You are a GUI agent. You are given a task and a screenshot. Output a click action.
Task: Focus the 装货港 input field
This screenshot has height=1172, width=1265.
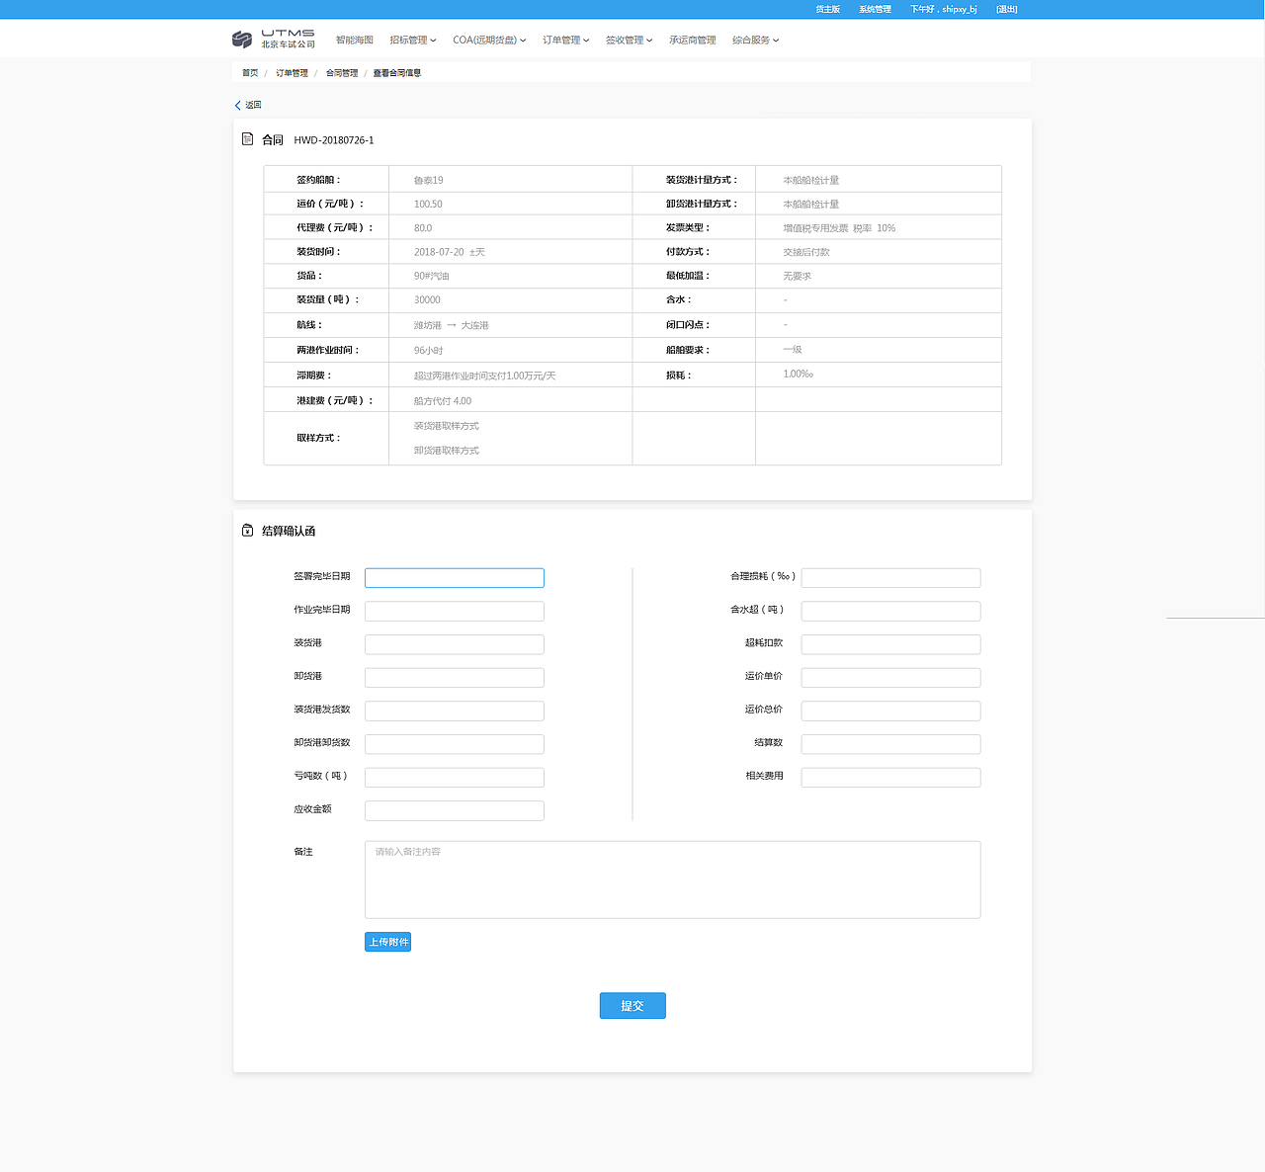click(x=455, y=644)
